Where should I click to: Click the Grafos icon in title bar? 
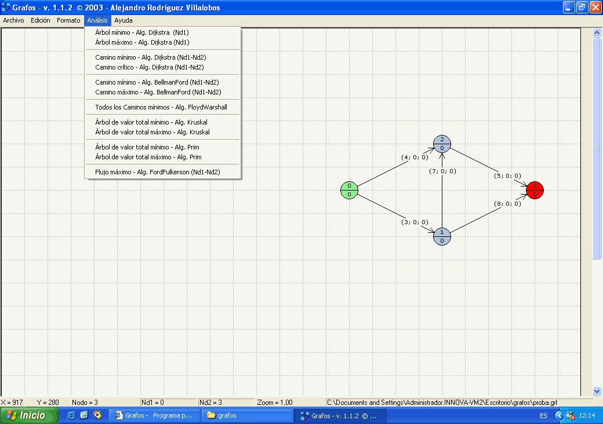click(6, 8)
